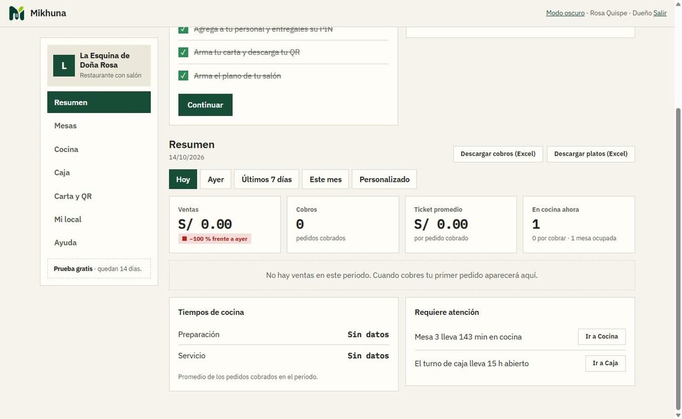This screenshot has height=419, width=682.
Task: Go to Cocina section in sidebar
Action: pos(99,150)
